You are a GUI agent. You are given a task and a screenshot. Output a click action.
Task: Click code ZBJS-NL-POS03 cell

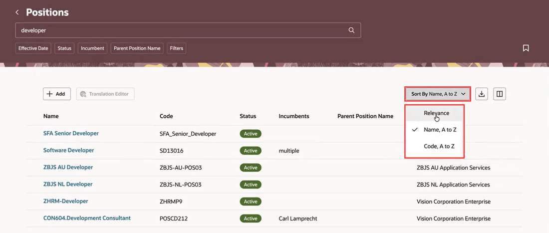pyautogui.click(x=181, y=185)
